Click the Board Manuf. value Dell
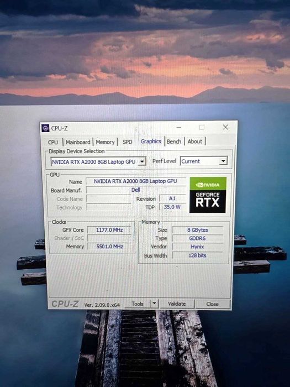 pos(135,190)
